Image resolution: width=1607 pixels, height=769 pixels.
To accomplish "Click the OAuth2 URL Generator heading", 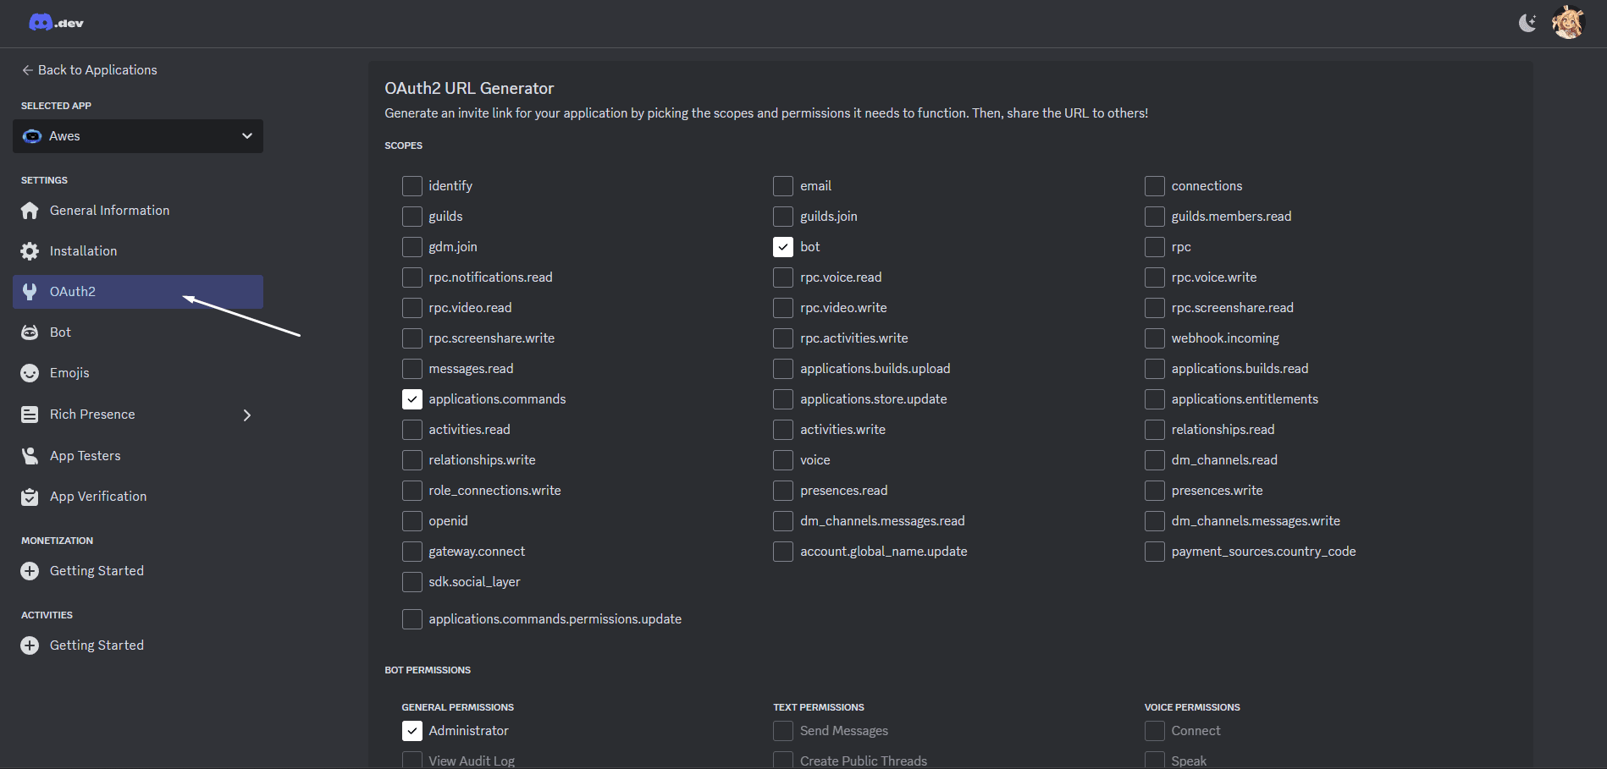I will [x=469, y=89].
